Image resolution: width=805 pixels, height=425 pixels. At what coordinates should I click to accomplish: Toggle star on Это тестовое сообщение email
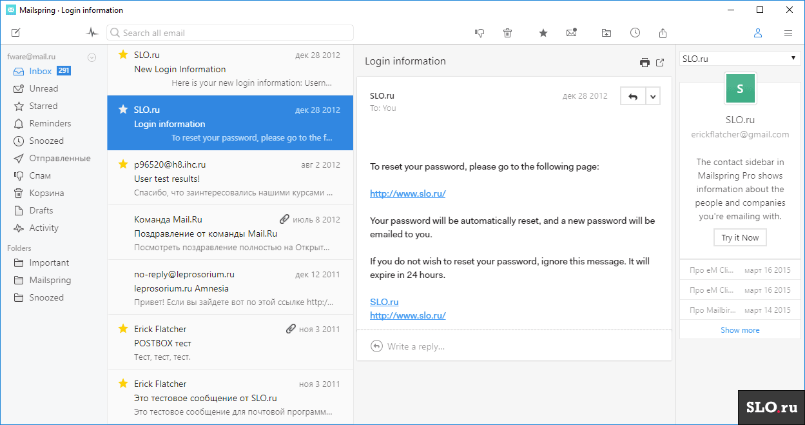[123, 384]
